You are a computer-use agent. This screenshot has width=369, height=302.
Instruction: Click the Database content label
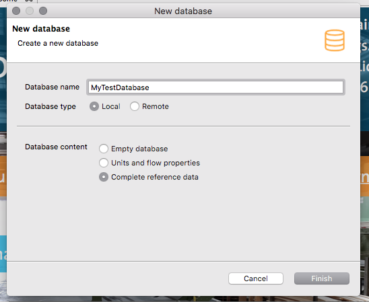coord(56,147)
